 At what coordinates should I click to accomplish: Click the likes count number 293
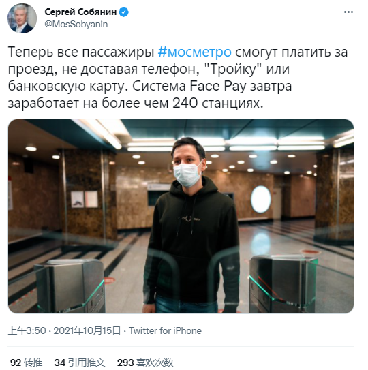coord(125,363)
